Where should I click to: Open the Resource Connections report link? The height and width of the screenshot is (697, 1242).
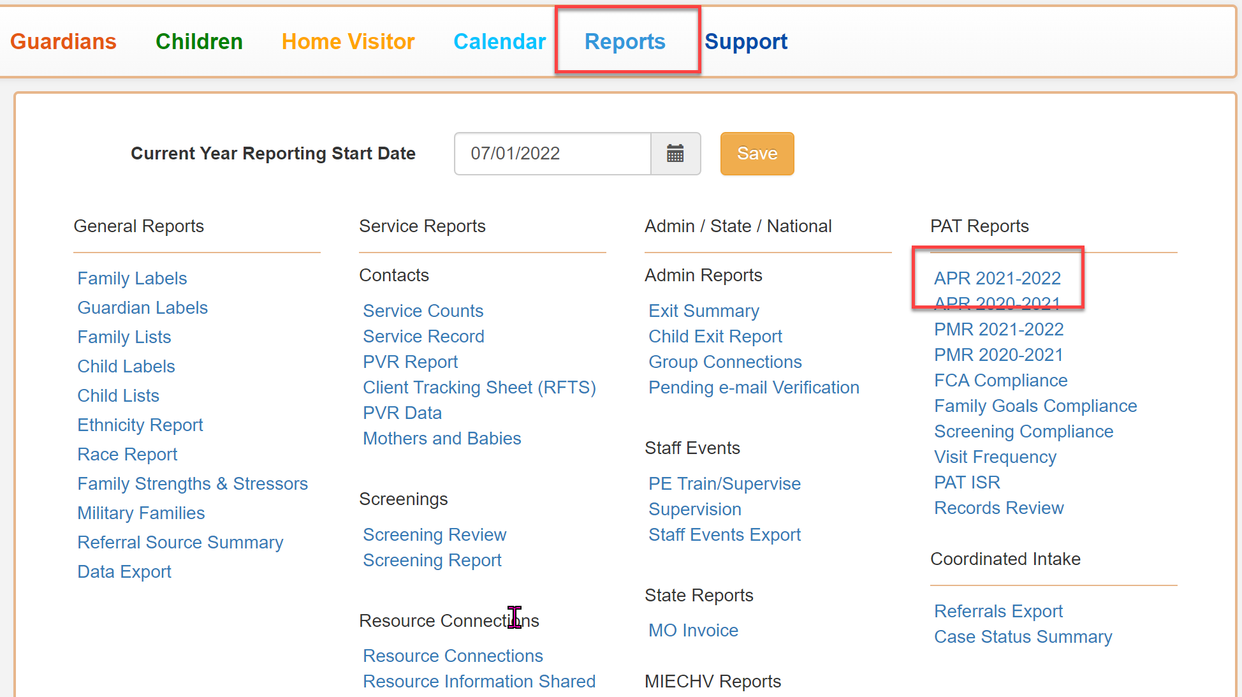coord(453,656)
